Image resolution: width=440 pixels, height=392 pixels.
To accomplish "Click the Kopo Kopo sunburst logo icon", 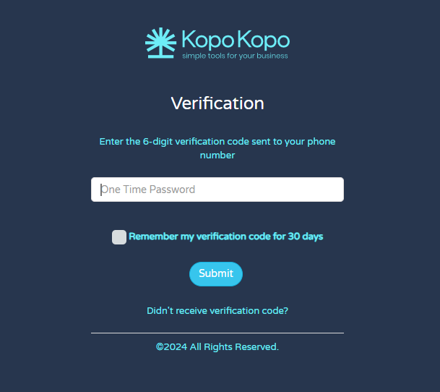I will click(x=160, y=43).
